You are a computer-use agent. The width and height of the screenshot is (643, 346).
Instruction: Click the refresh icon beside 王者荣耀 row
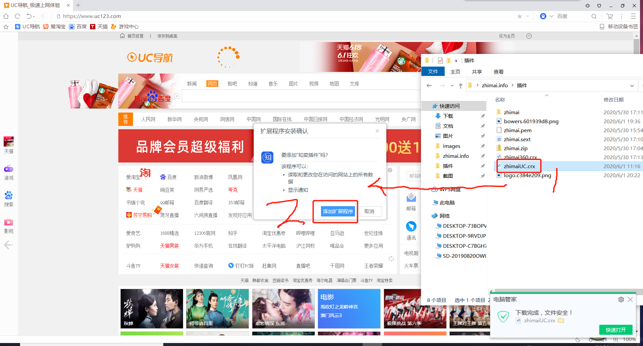click(391, 259)
